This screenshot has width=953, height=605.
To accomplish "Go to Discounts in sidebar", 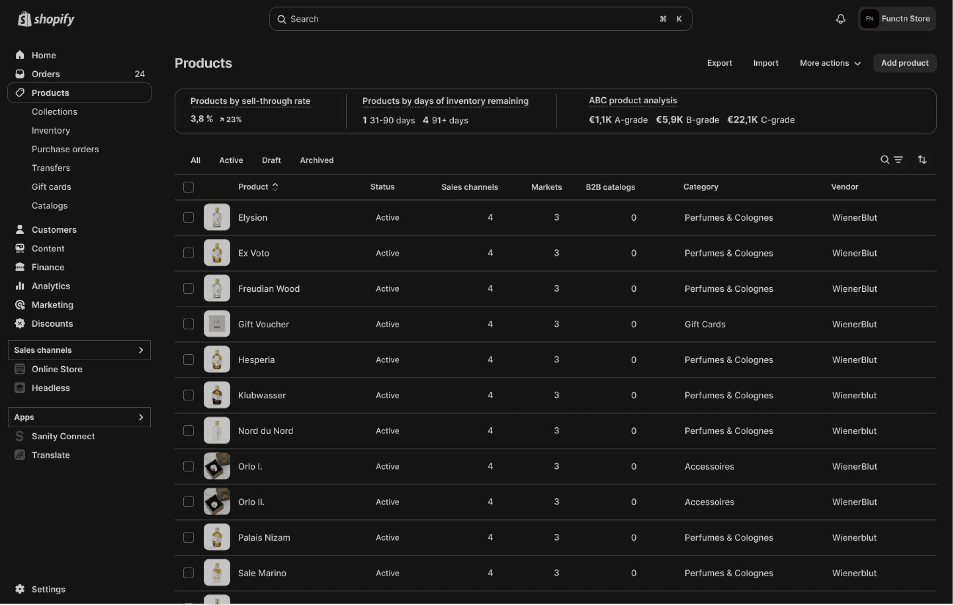I will (52, 323).
